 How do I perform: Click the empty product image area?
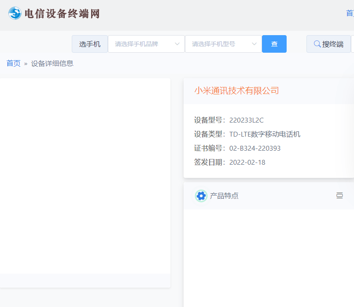85,176
